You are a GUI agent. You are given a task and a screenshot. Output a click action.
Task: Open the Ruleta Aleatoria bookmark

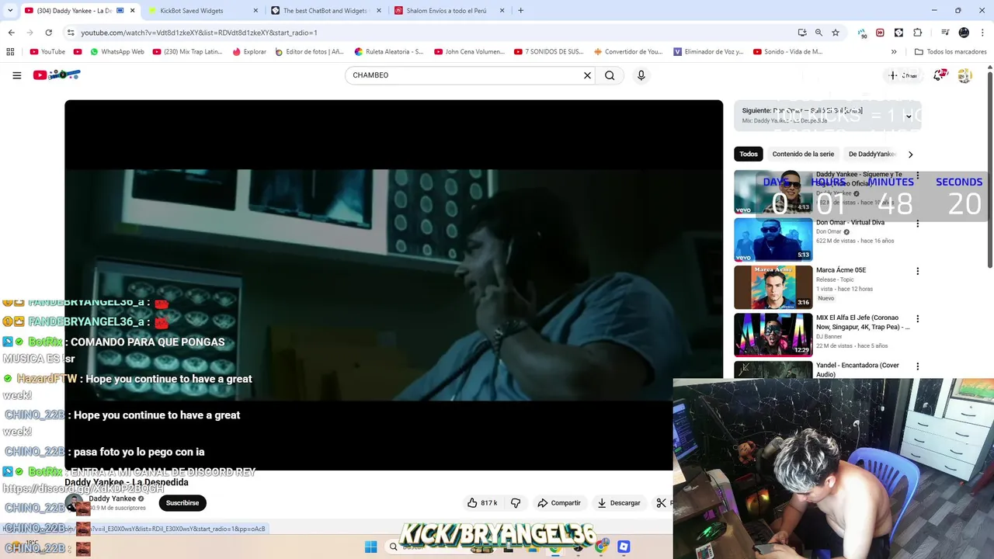coord(388,52)
